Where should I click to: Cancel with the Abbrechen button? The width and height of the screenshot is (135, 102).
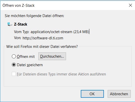(119, 94)
